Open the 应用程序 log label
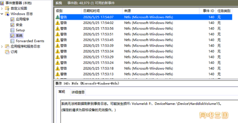 23,19
